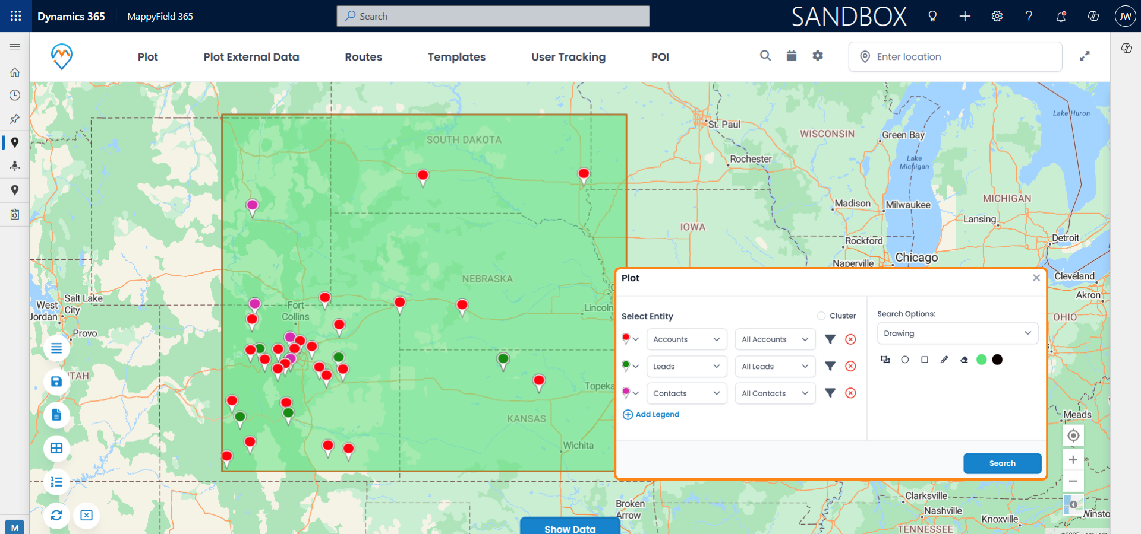Click the Add Legend link
The width and height of the screenshot is (1141, 534).
click(x=651, y=414)
